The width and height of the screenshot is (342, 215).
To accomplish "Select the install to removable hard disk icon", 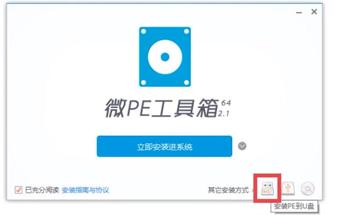I will coord(288,188).
